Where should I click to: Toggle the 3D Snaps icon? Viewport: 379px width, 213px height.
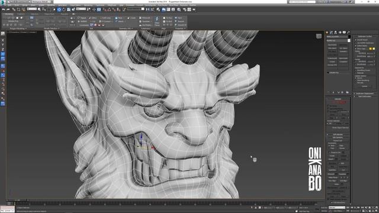104,9
